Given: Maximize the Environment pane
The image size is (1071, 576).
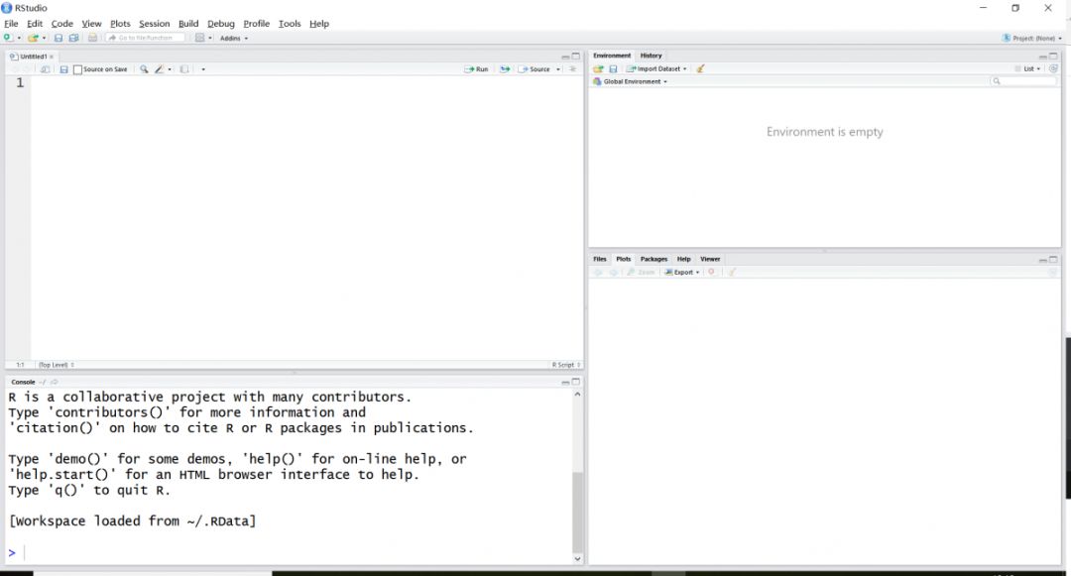Looking at the screenshot, I should click(x=1053, y=56).
